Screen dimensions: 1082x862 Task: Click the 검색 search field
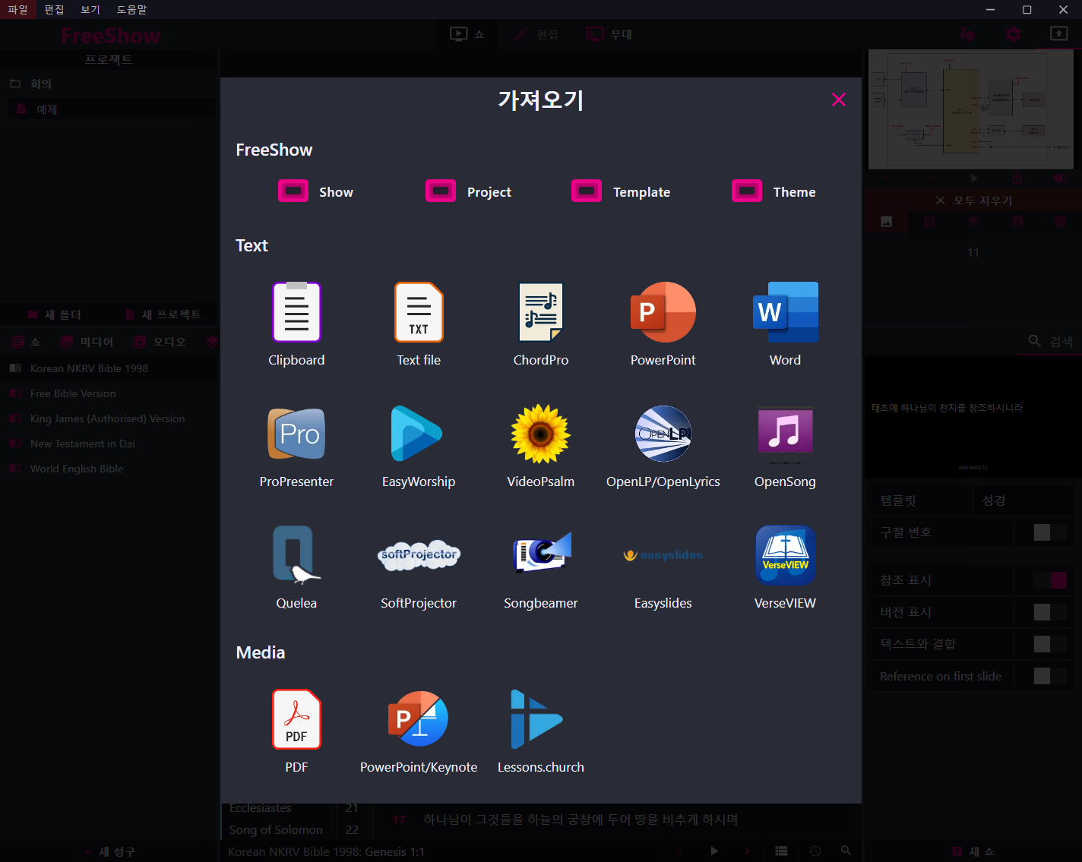[1051, 342]
